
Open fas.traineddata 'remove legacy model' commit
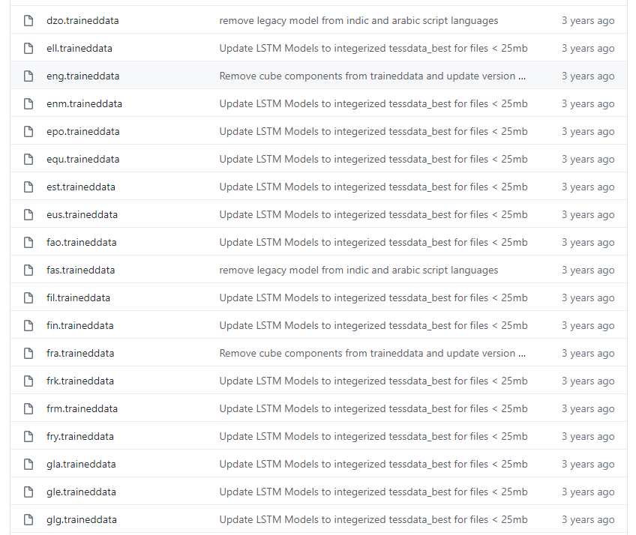point(358,270)
